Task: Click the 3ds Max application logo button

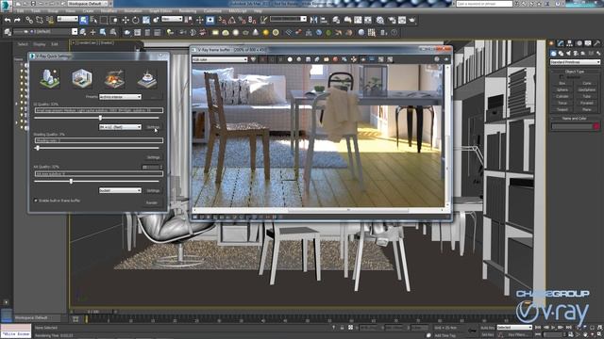Action: point(6,6)
